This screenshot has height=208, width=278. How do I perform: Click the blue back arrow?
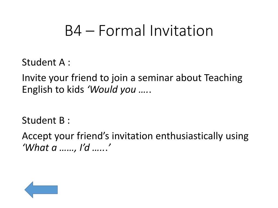pyautogui.click(x=41, y=190)
